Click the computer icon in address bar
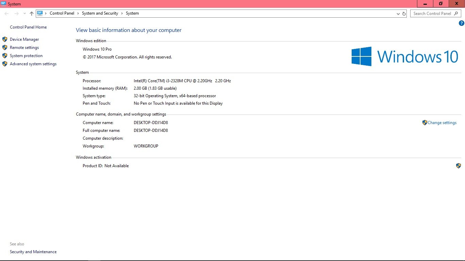The image size is (465, 261). coord(40,13)
